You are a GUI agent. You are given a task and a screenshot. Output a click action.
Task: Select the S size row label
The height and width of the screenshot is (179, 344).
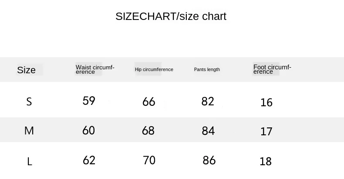click(x=29, y=102)
